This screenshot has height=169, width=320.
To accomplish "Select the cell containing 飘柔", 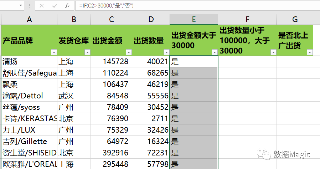I will pyautogui.click(x=29, y=84).
